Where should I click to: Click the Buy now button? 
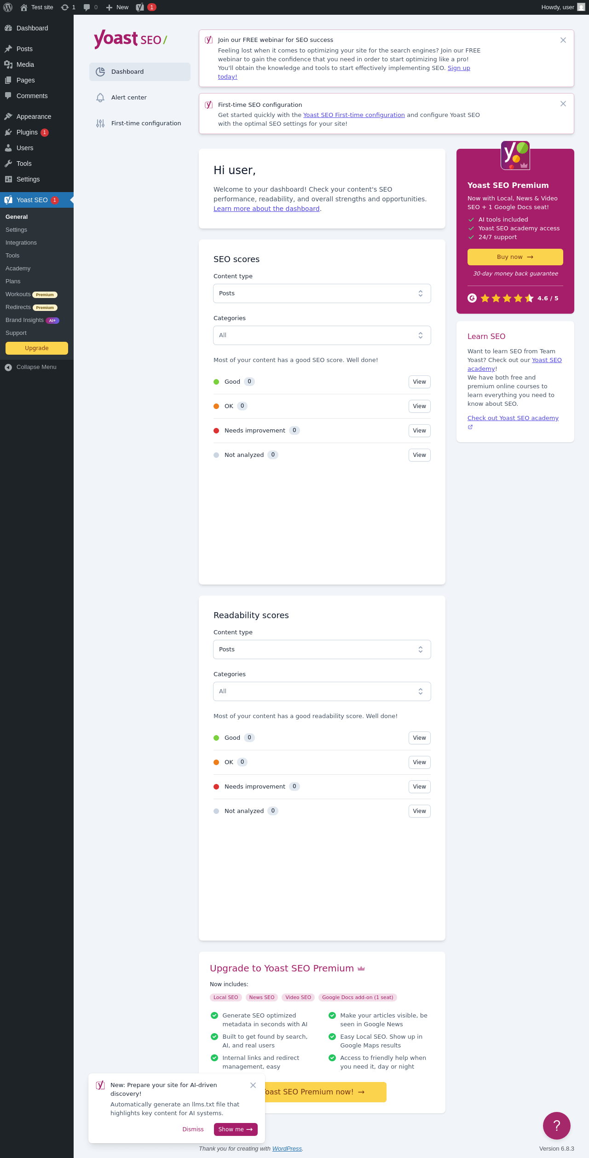click(515, 257)
